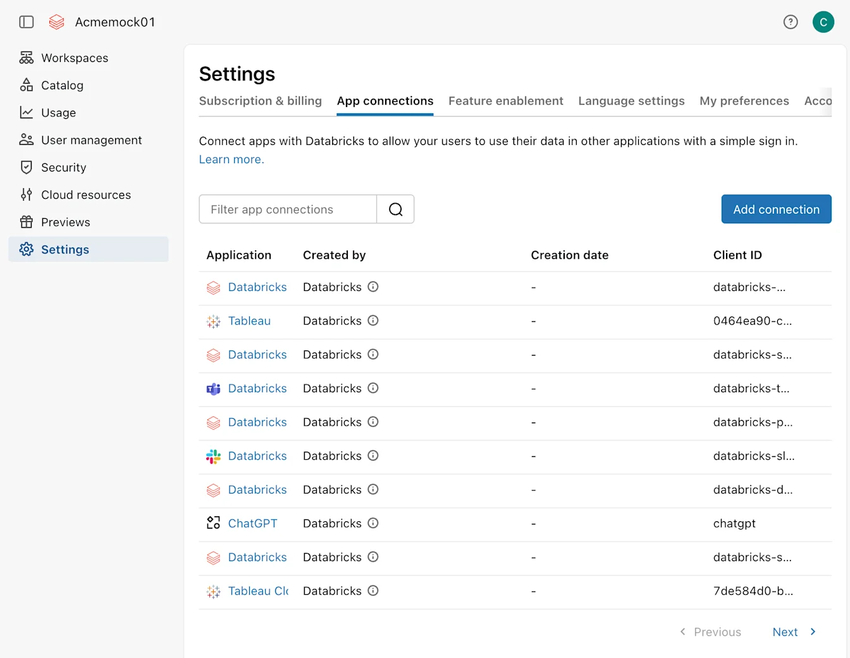
Task: Click client ID 0464ea90-c...
Action: tap(753, 321)
